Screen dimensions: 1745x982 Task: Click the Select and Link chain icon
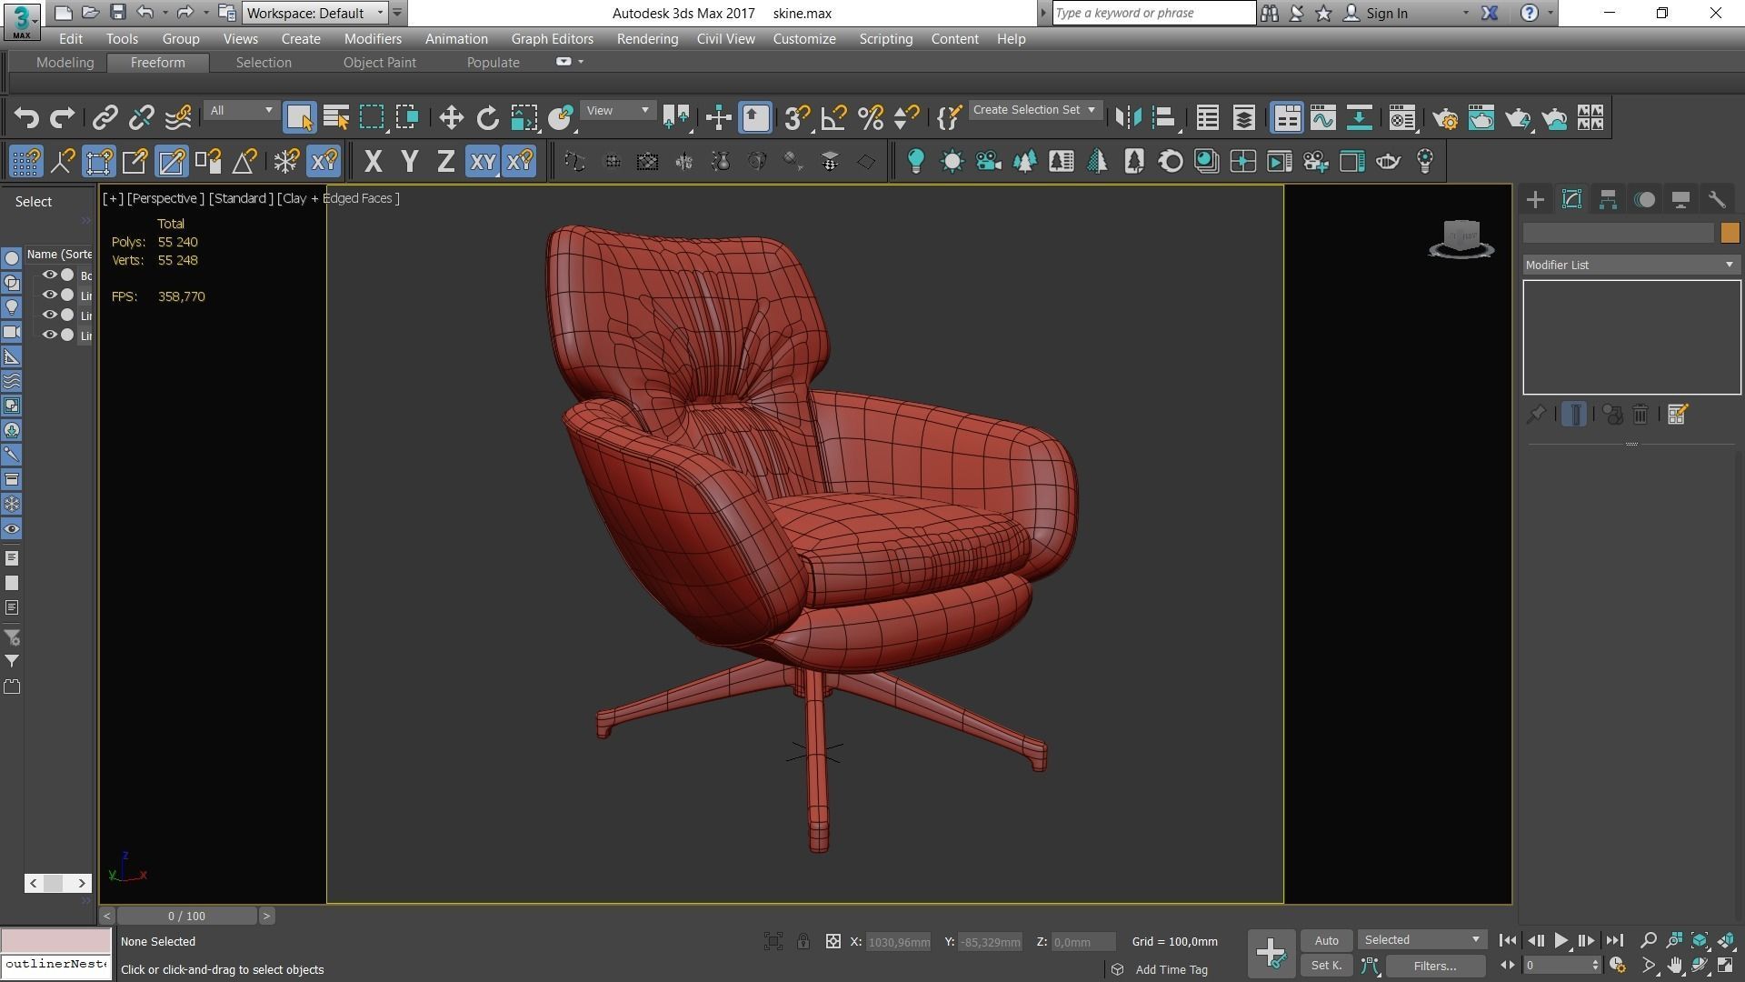click(105, 117)
